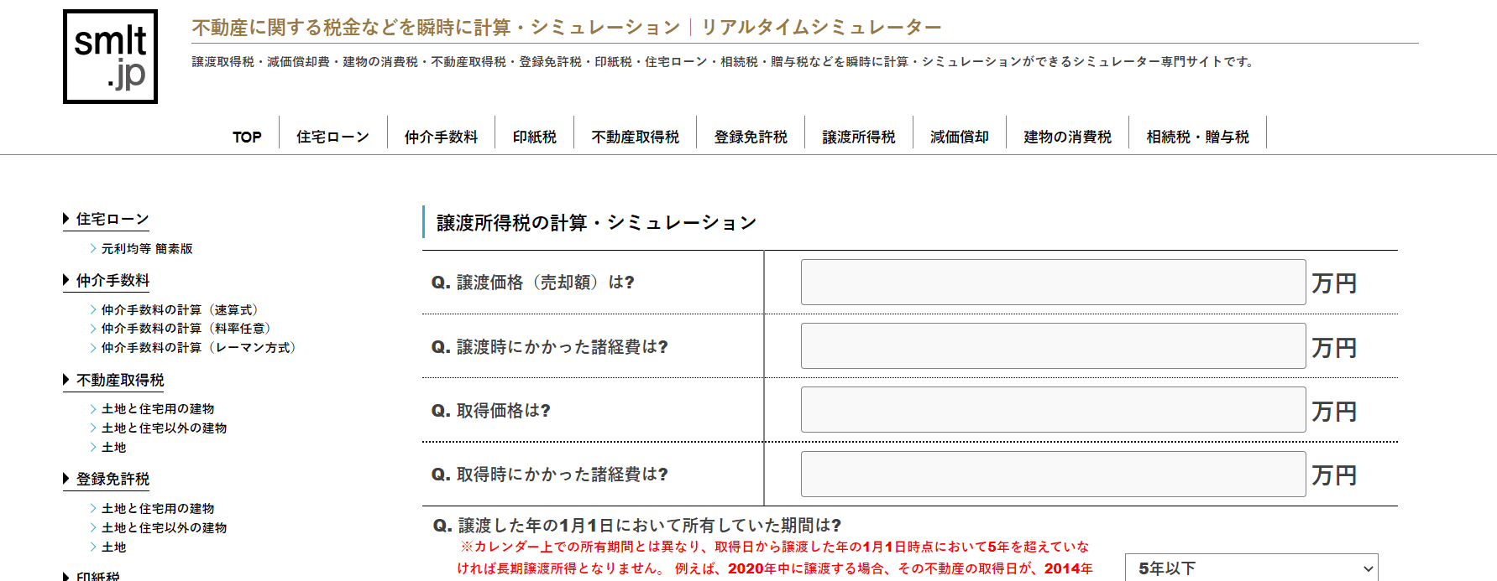1497x581 pixels.
Task: Click the 取得時にかかった諸経費 input field
Action: pos(1053,474)
